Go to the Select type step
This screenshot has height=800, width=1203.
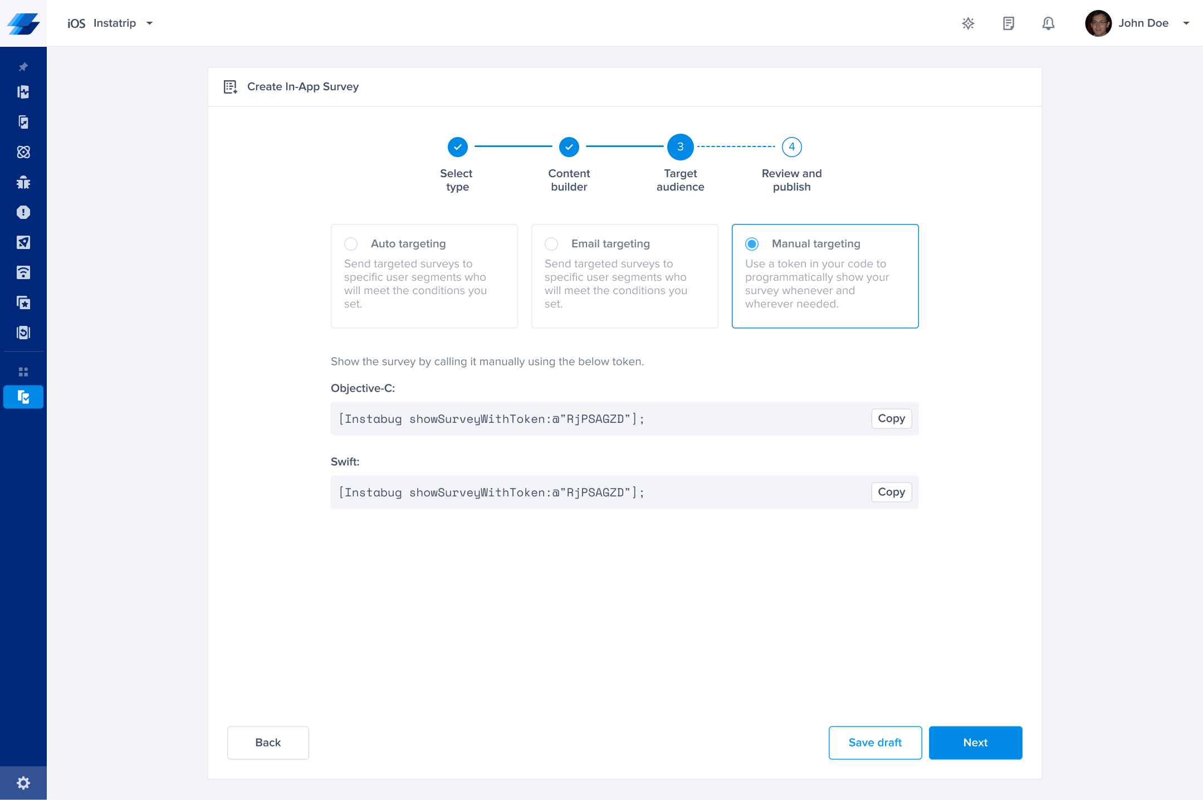click(457, 147)
